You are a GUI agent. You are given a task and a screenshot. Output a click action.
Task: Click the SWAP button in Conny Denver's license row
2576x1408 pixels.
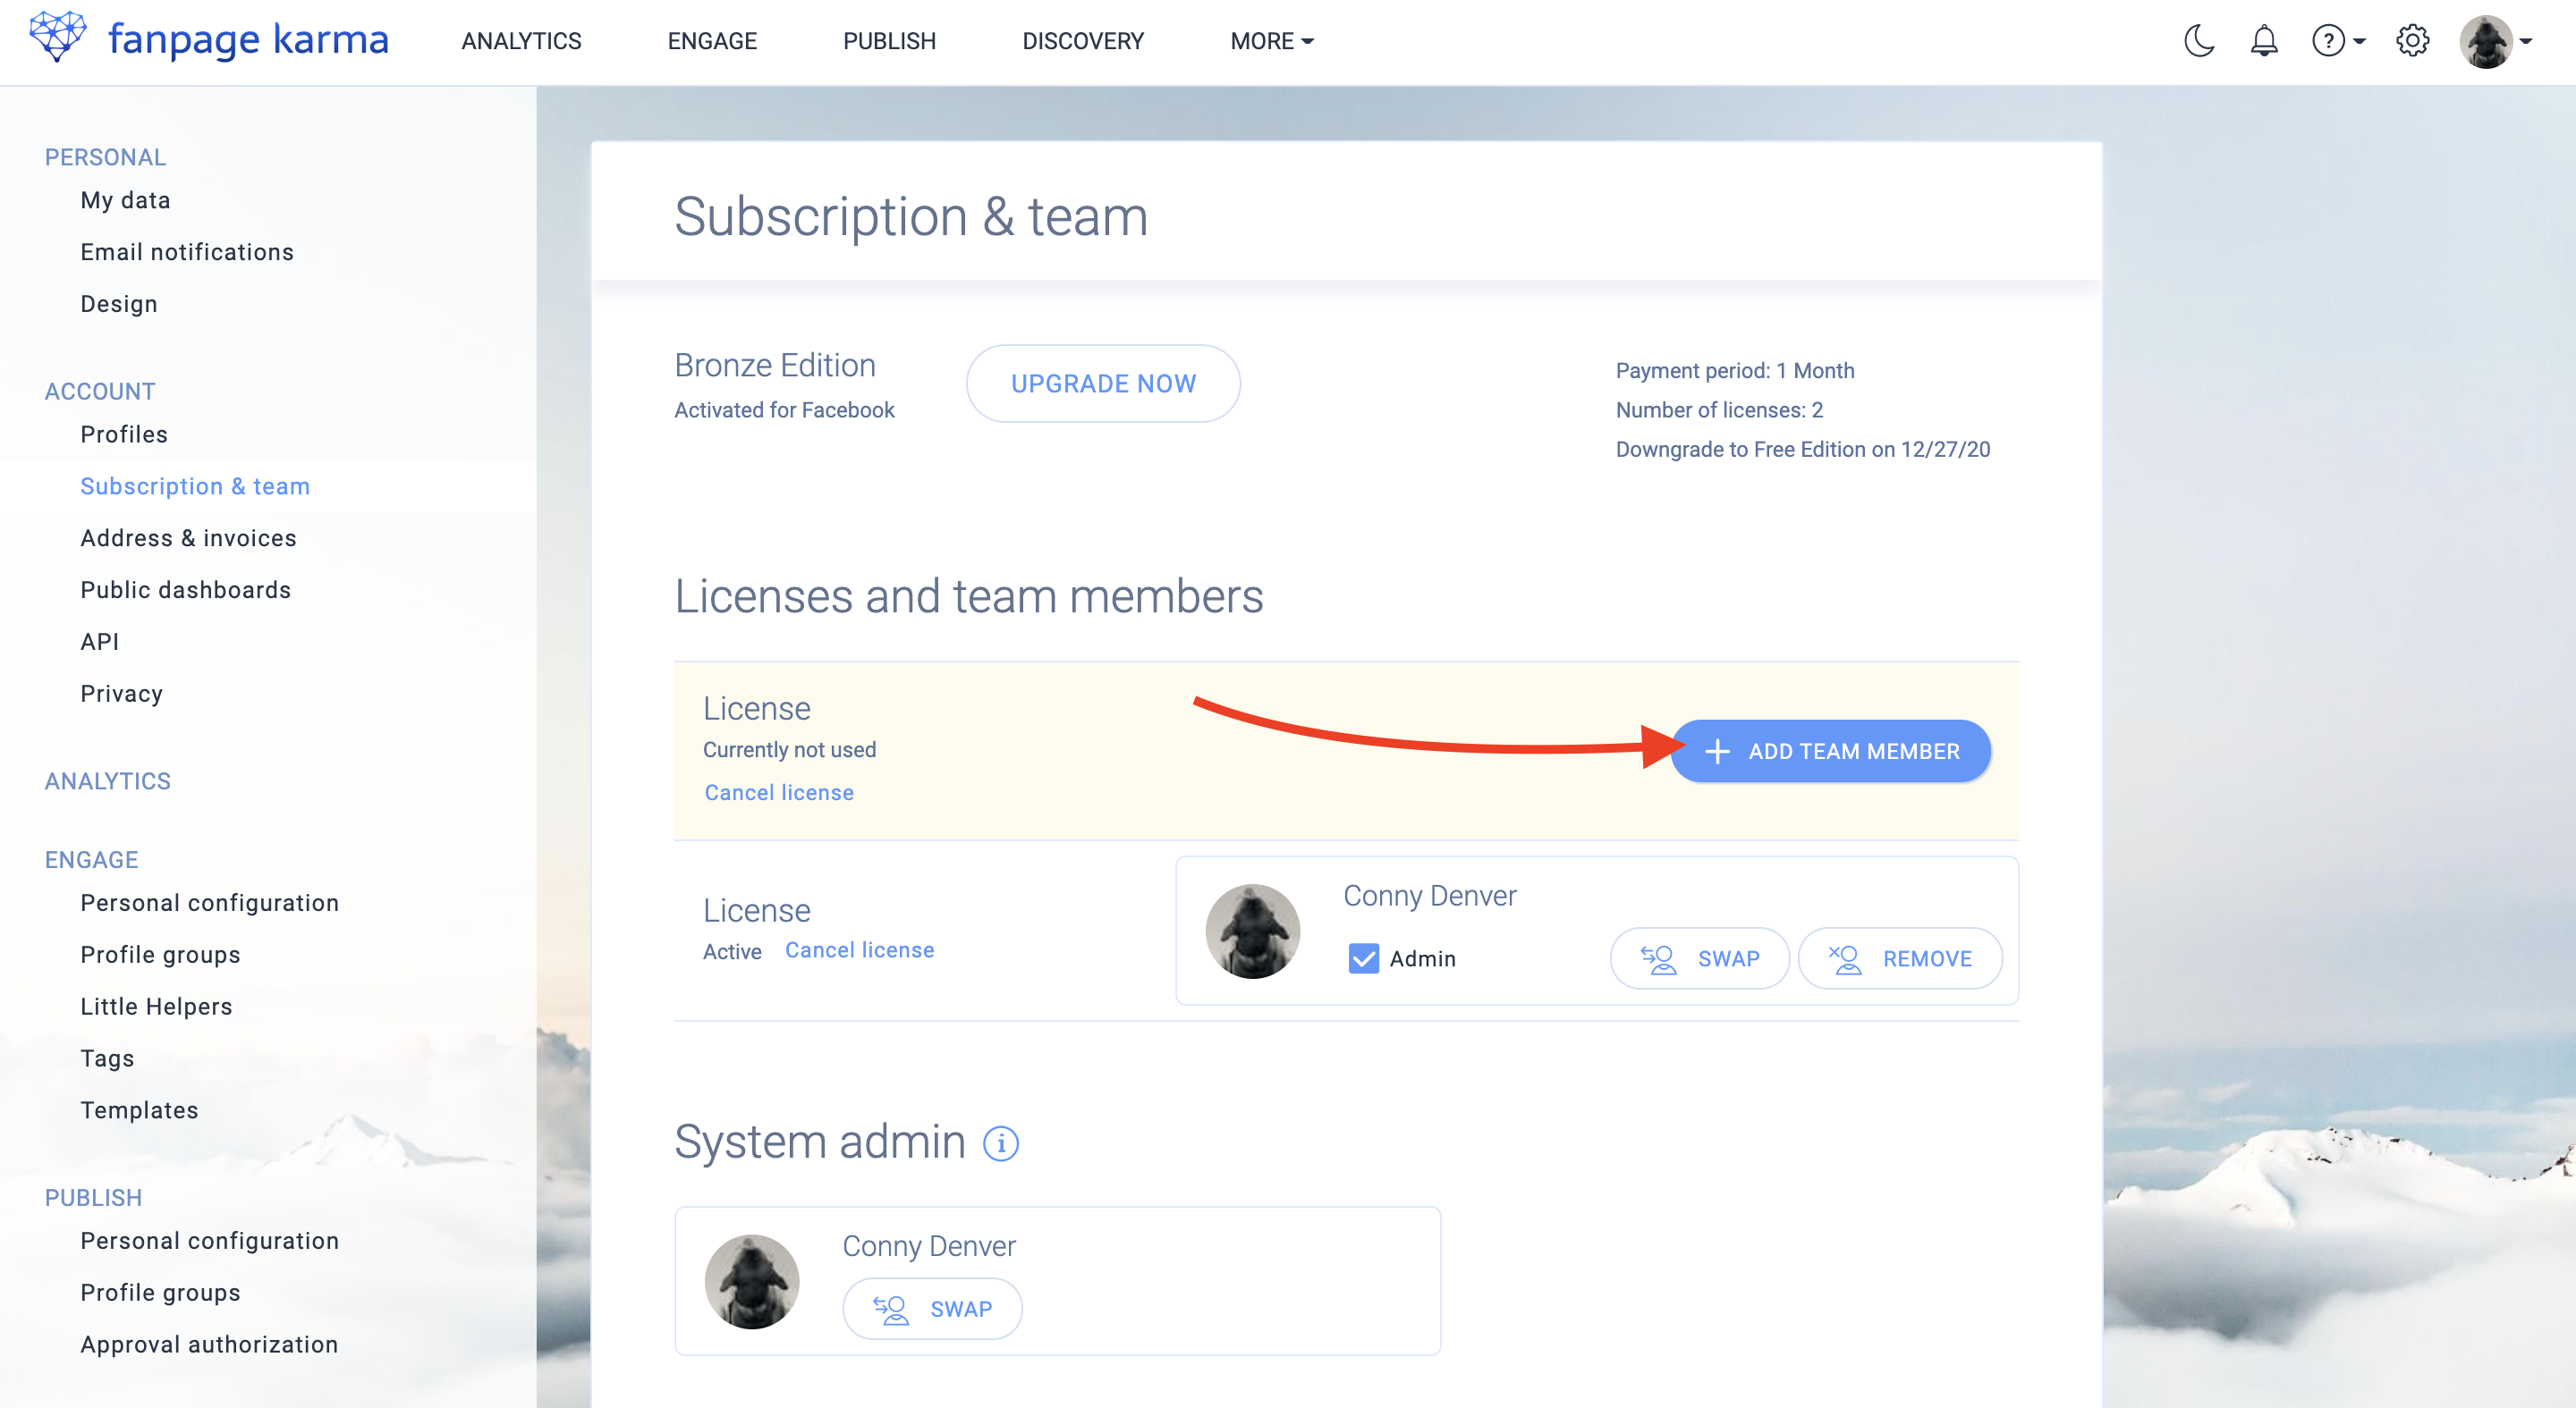[x=1699, y=958]
